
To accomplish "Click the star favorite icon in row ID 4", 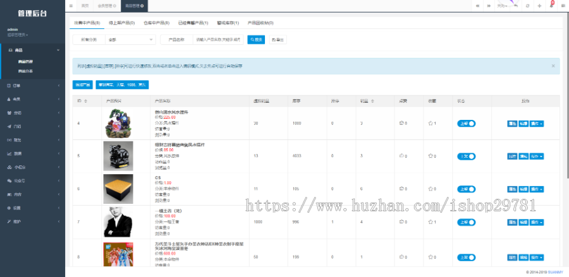I will [431, 123].
